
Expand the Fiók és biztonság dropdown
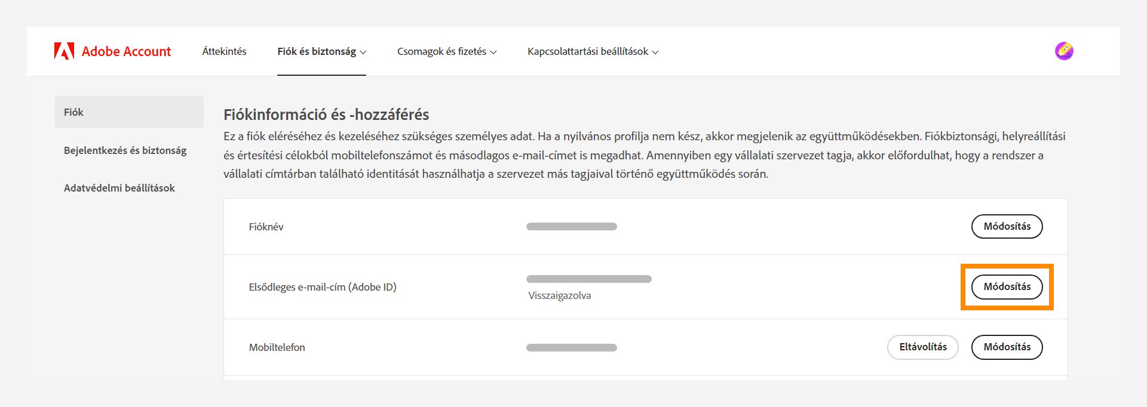(321, 52)
